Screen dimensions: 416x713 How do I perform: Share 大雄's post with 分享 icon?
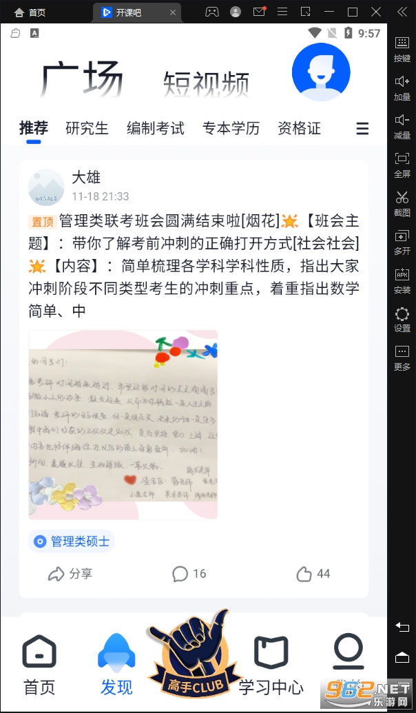[x=70, y=574]
